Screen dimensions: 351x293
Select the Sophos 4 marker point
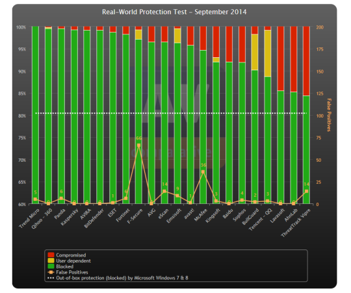[242, 200]
